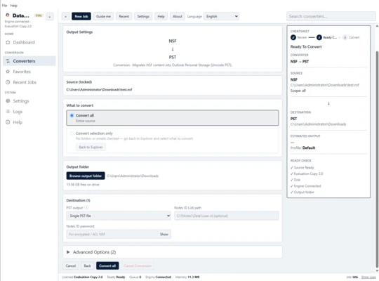Viewport: 379px width, 281px height.
Task: Select Convert all radio button
Action: [72, 115]
